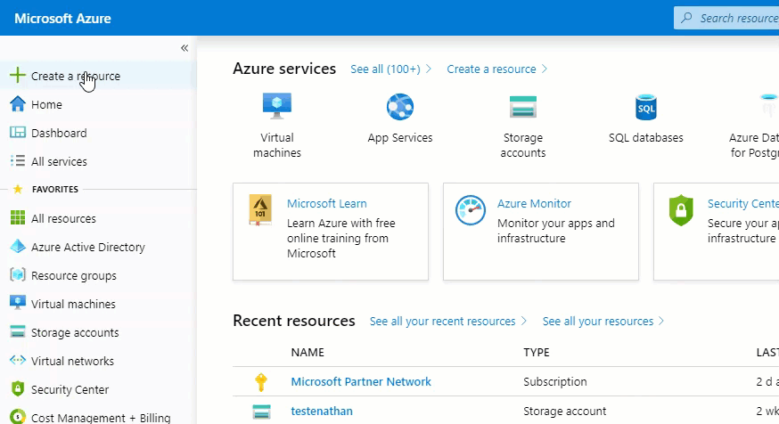Image resolution: width=779 pixels, height=424 pixels.
Task: Click the Microsoft Azure logo text
Action: [x=62, y=19]
